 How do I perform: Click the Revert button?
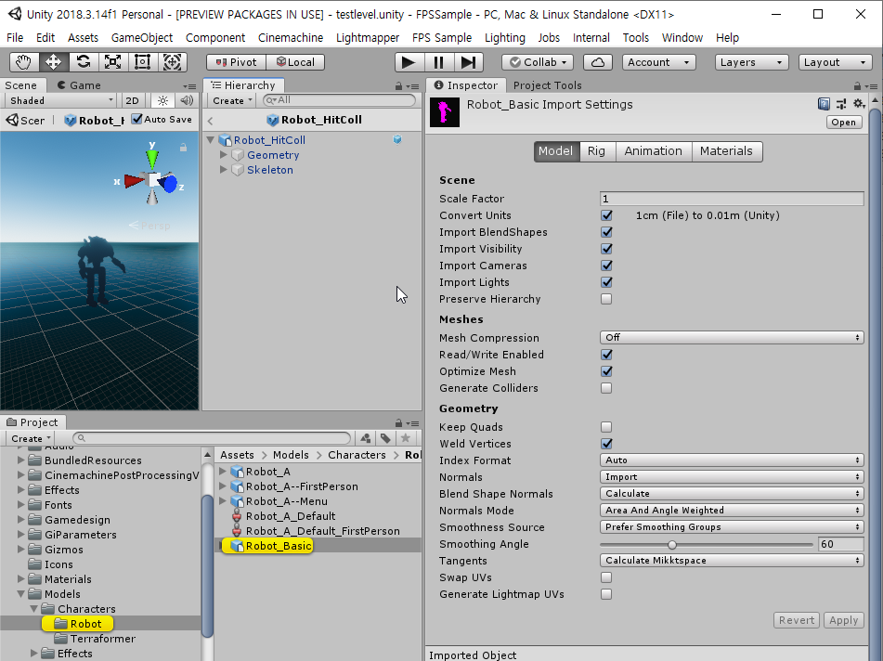(797, 620)
